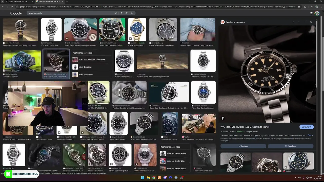Click the Consulter button
Viewport: 324px width, 182px height.
(x=307, y=127)
